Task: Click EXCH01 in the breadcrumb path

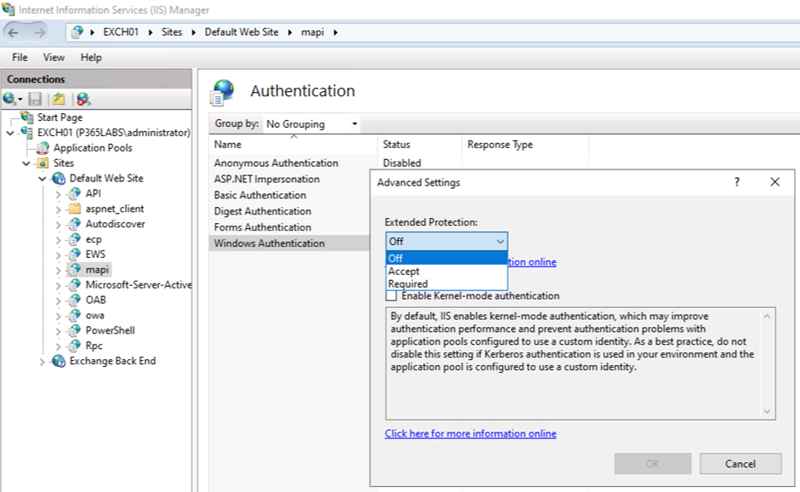Action: point(121,32)
